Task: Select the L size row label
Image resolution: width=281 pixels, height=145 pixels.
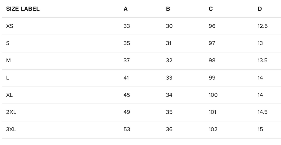Action: pyautogui.click(x=8, y=78)
